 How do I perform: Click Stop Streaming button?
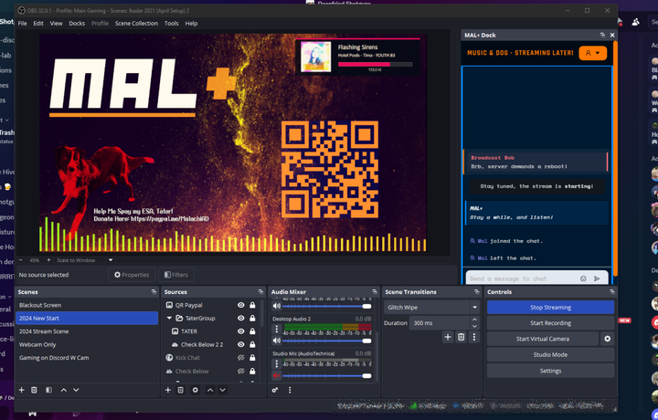pyautogui.click(x=550, y=308)
